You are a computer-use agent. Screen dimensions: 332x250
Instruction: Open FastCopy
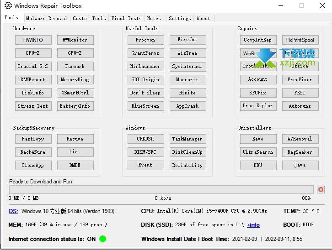[x=33, y=139]
